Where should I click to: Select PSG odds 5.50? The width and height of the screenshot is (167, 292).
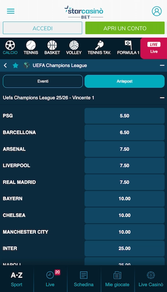[124, 116]
